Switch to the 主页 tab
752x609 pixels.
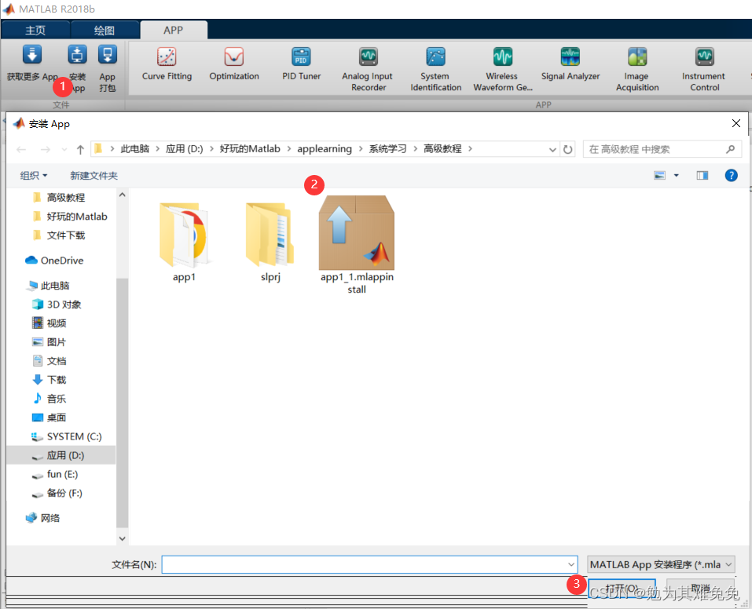(x=35, y=30)
